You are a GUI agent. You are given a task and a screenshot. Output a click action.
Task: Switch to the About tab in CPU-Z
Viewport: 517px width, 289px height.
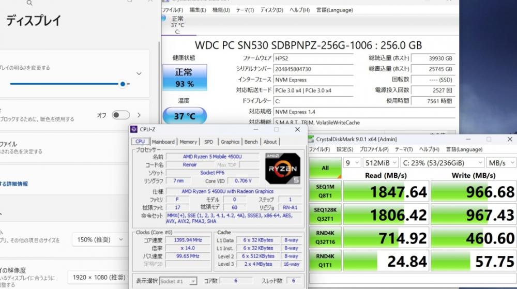pos(270,142)
